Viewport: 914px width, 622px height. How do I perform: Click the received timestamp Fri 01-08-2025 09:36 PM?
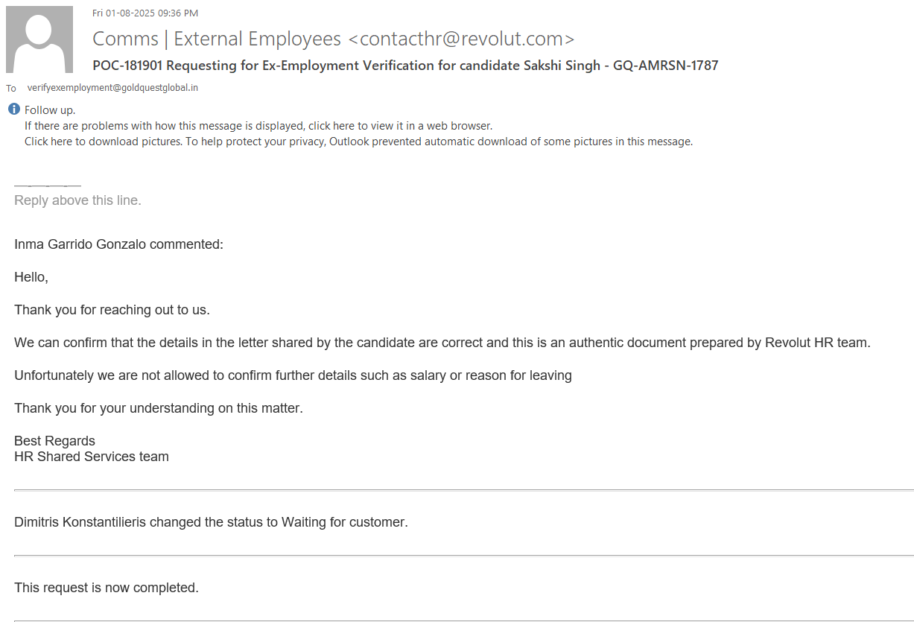[x=145, y=13]
